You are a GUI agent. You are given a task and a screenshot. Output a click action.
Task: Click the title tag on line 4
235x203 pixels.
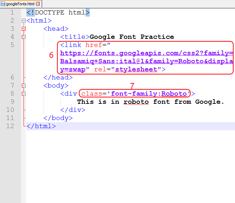[x=75, y=37]
